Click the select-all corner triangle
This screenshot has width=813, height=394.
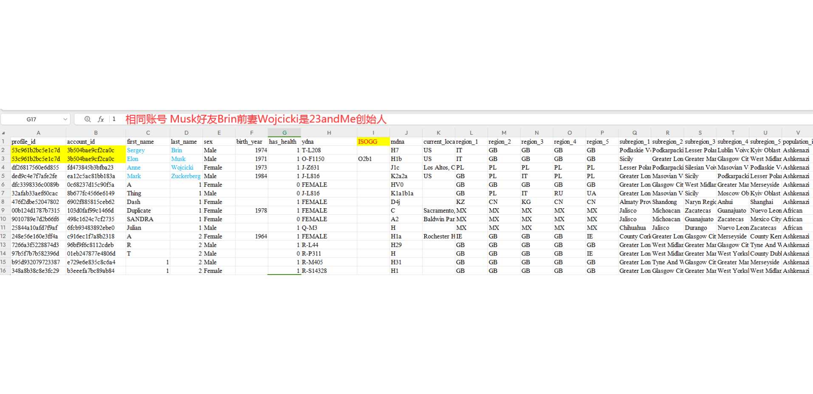coord(4,133)
